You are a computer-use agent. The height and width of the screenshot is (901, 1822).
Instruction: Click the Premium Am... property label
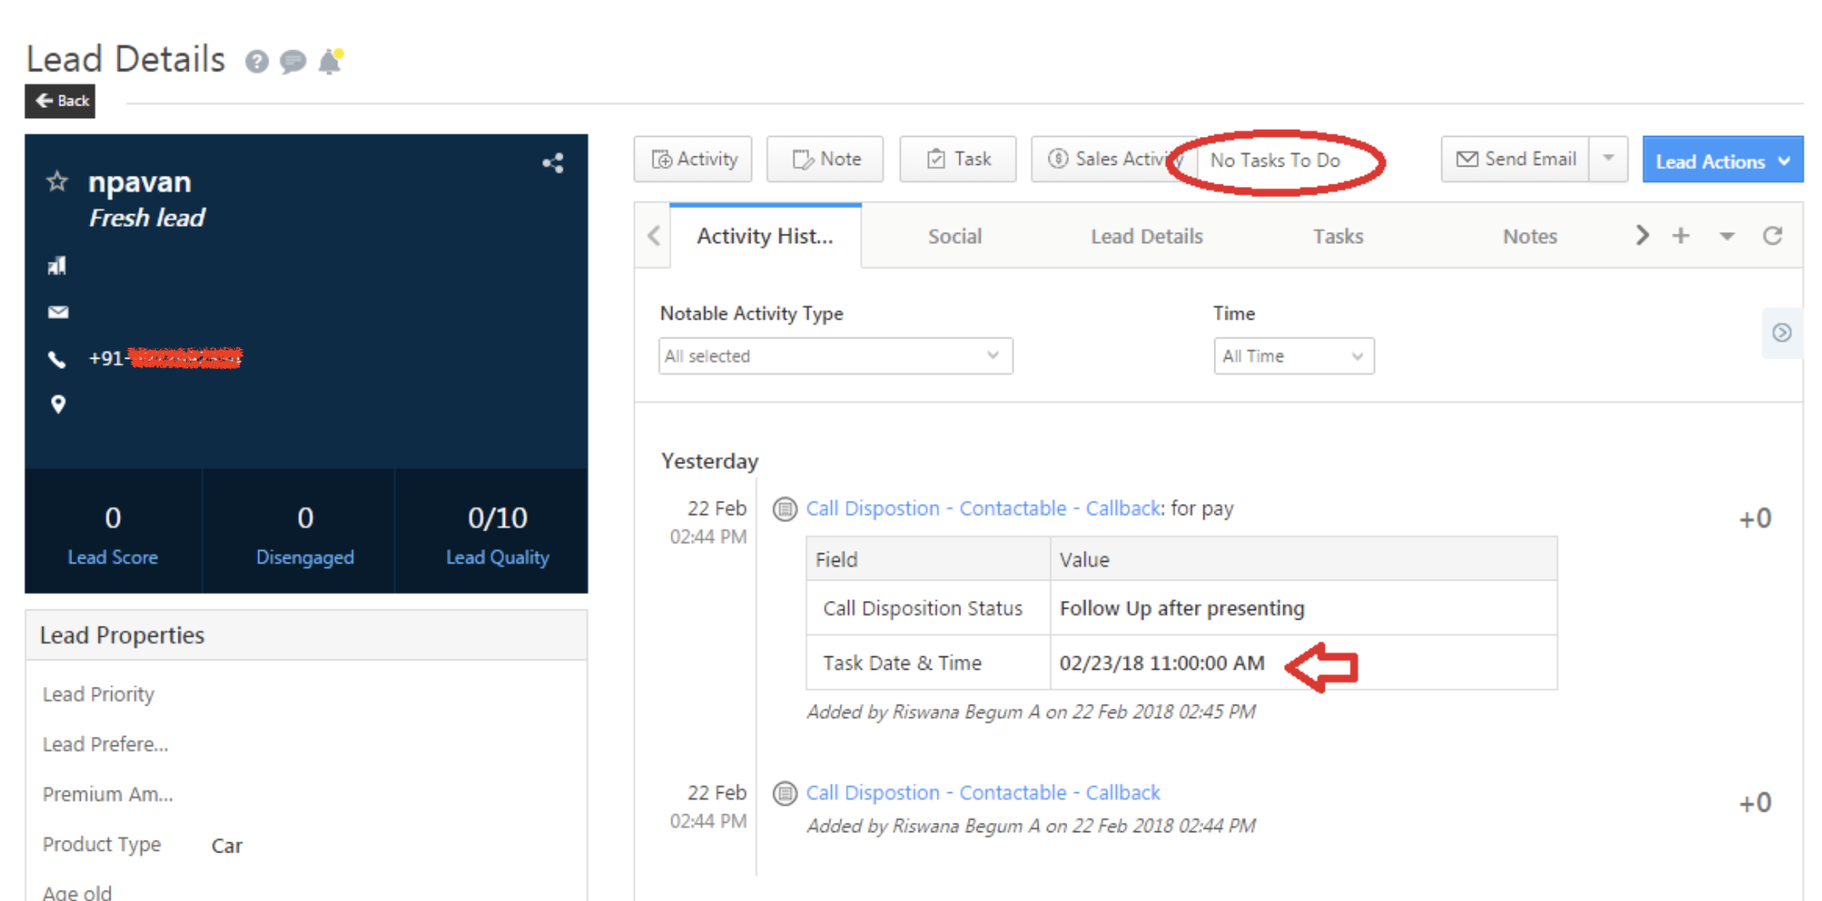coord(108,794)
